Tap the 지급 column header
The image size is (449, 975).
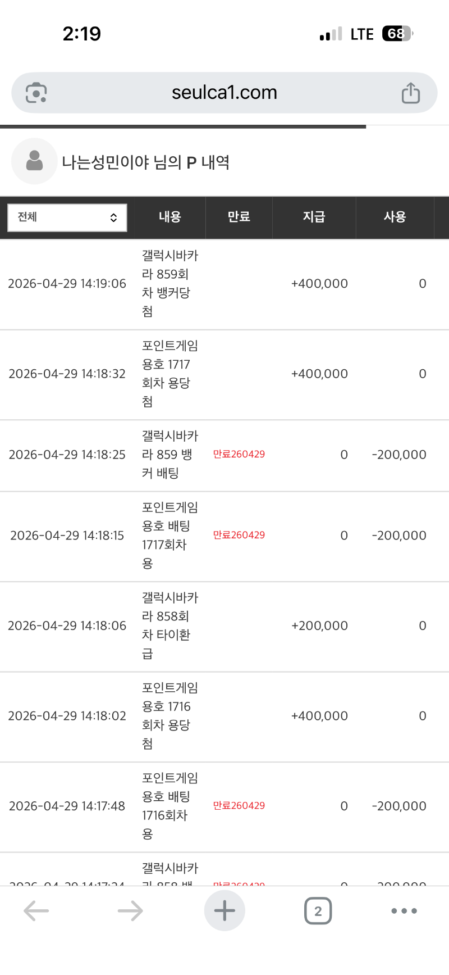click(314, 217)
